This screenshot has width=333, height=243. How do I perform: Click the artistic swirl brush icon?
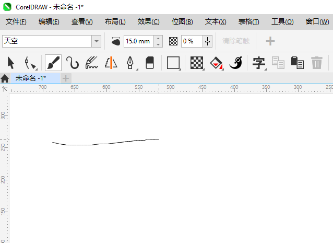[236, 63]
